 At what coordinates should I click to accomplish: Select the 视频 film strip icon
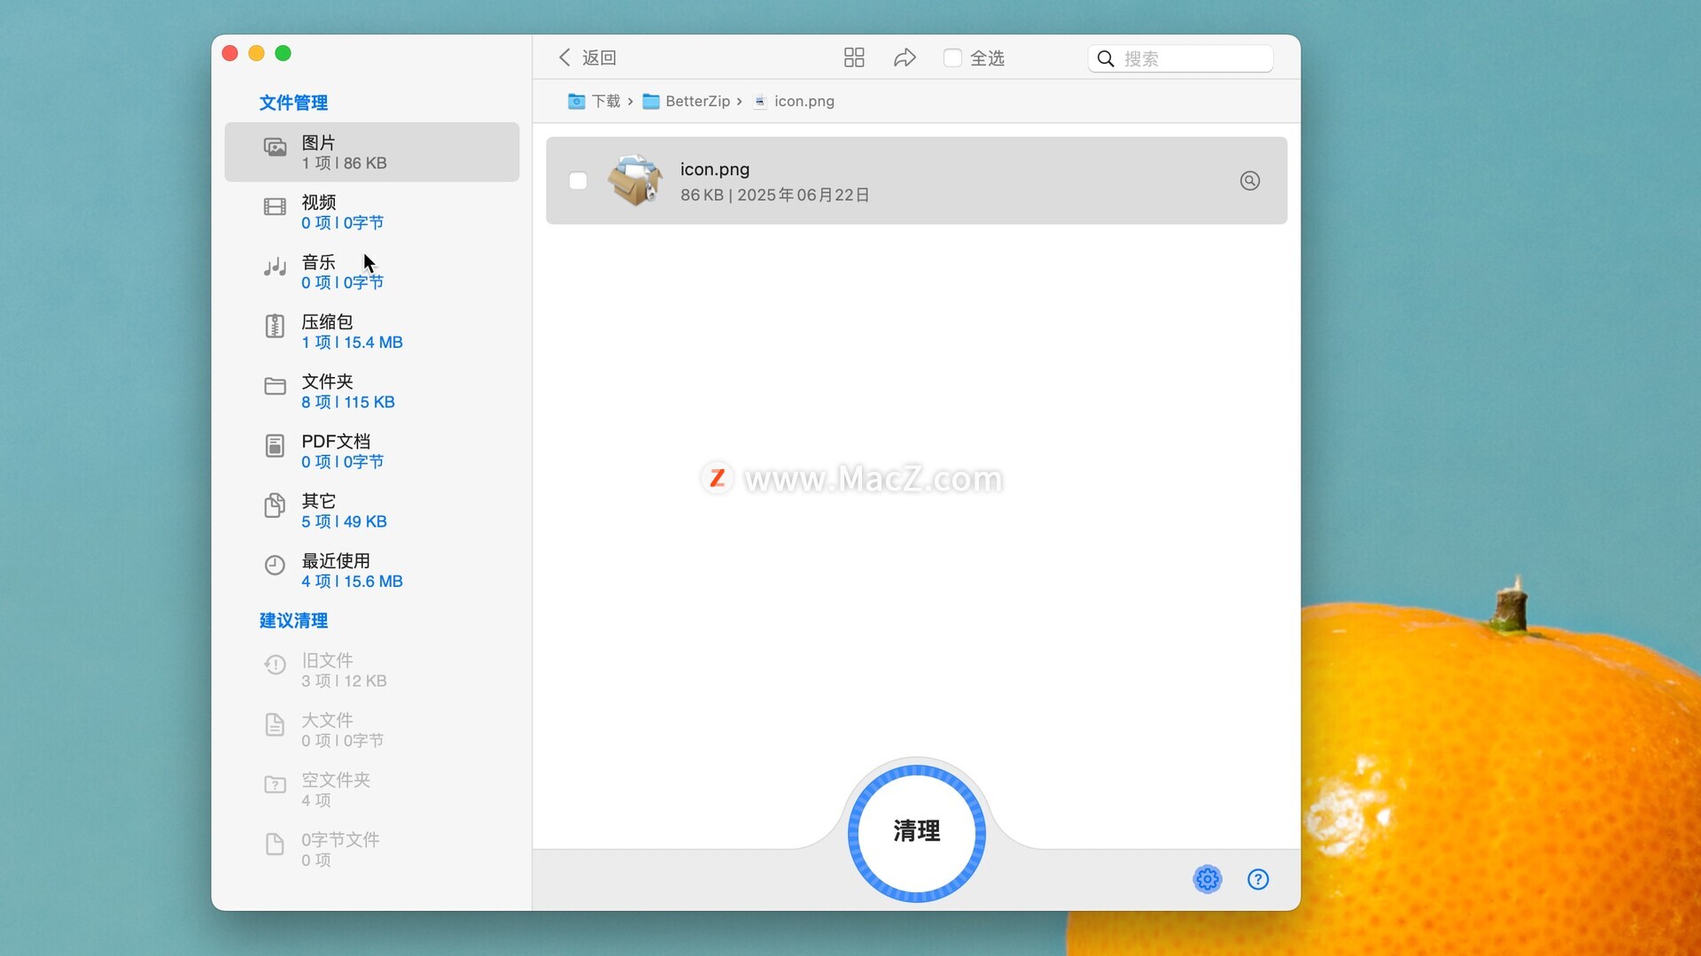[275, 207]
